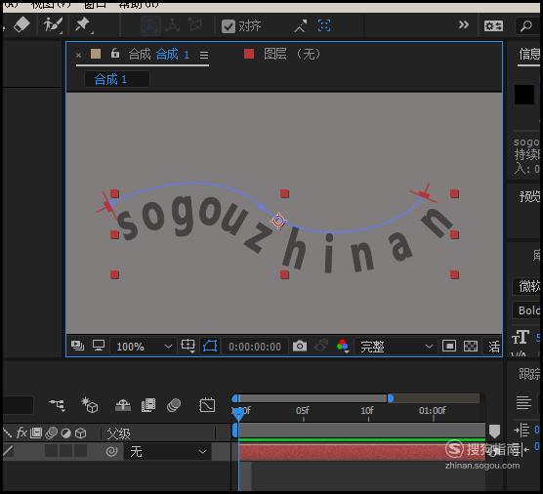Click the work area end handle
Screen dimensions: 543x494
(391, 398)
